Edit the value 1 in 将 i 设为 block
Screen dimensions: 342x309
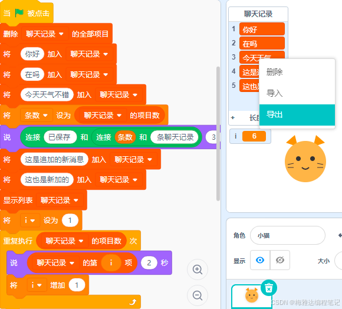tap(70, 220)
